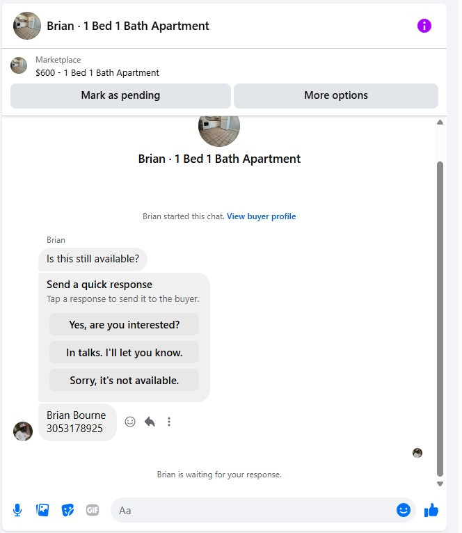React to Brian Bourne message with emoji

(130, 422)
